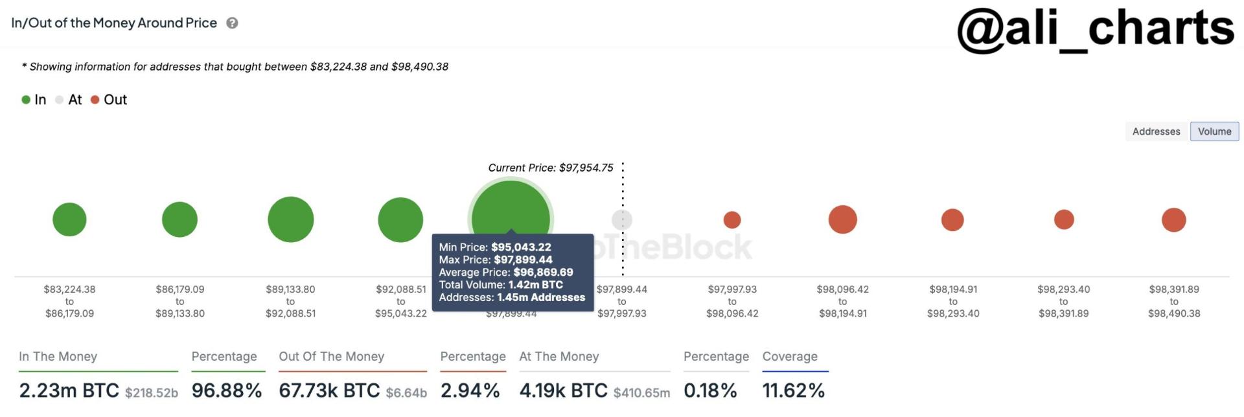Select the $92,088.51 to $95,043.22 bubble

tap(400, 220)
